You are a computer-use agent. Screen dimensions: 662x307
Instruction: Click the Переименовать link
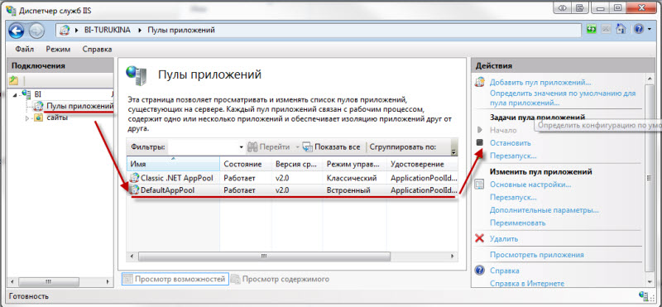point(518,223)
